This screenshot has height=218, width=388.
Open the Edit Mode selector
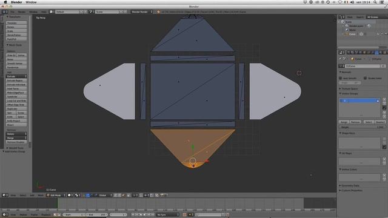tap(56, 195)
